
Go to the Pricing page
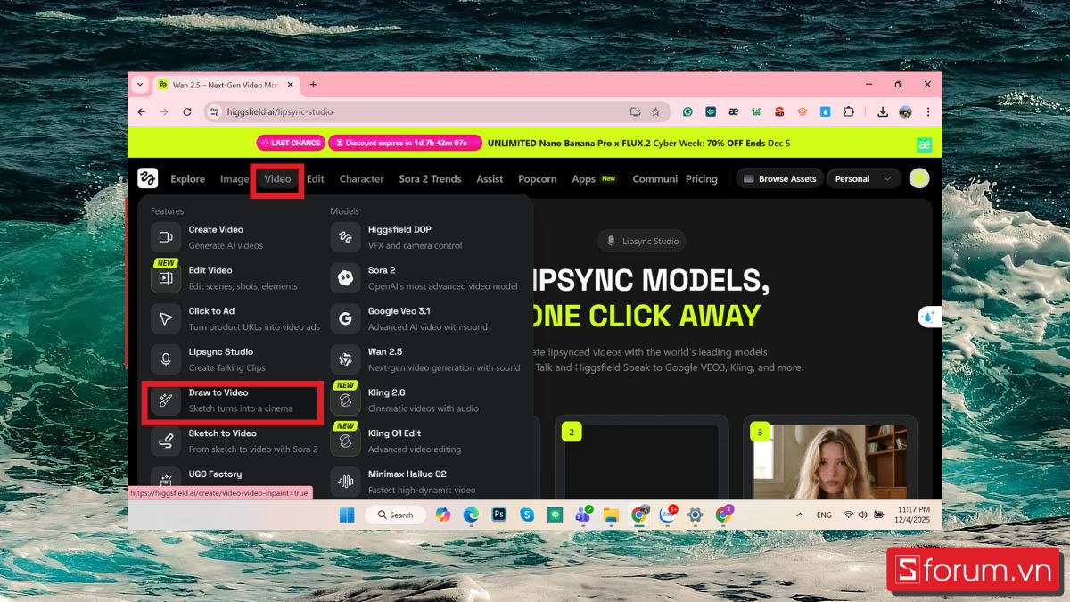702,179
